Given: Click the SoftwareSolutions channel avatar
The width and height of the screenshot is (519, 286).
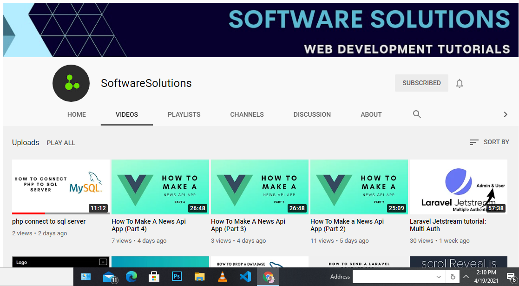Looking at the screenshot, I should (x=71, y=83).
